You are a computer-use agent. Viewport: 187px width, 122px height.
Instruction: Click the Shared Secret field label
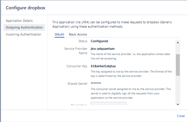pos(77,84)
